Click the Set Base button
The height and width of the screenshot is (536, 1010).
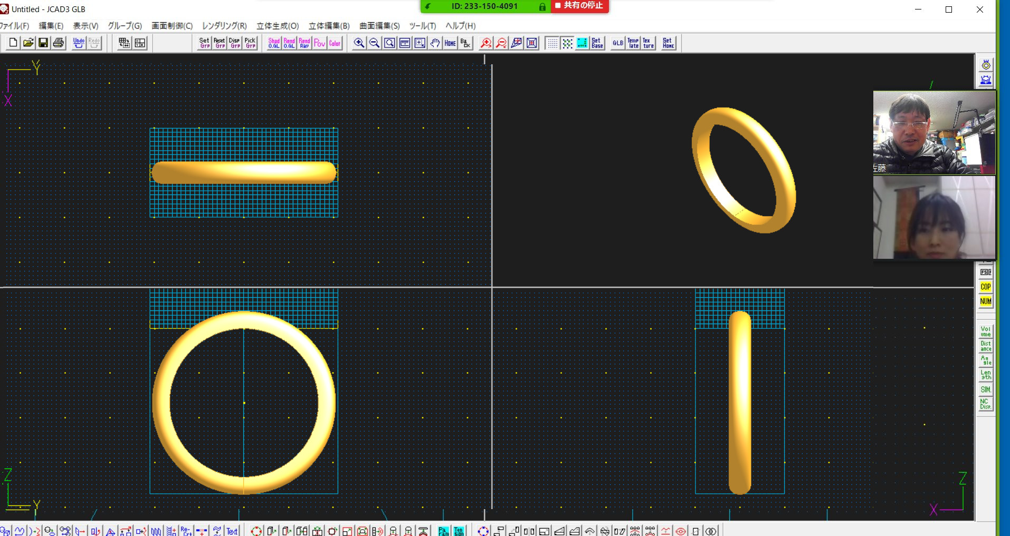[x=597, y=43]
